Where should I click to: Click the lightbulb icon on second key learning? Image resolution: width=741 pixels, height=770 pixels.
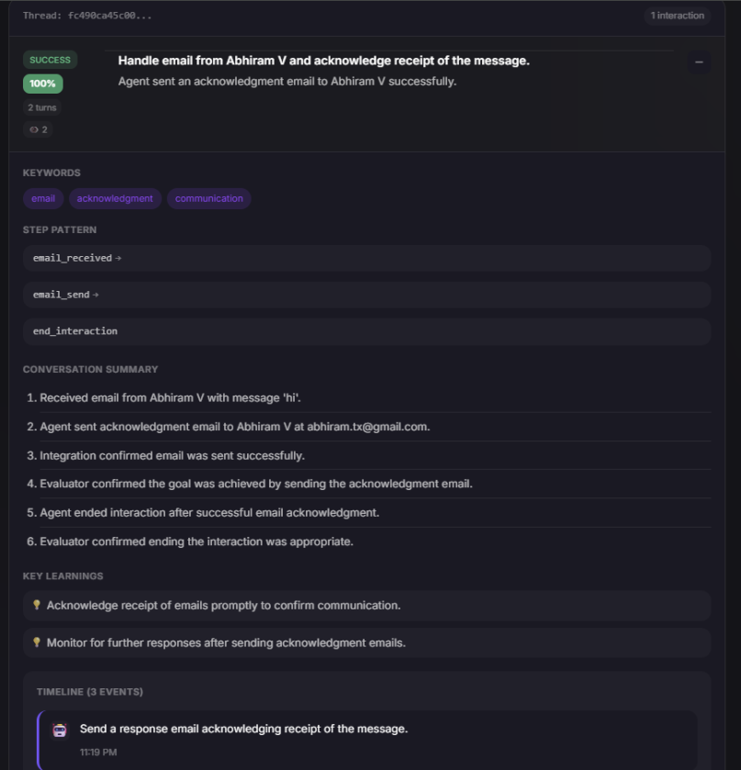coord(35,642)
